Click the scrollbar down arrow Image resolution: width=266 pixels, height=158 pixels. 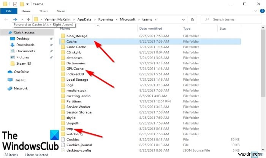pos(263,150)
